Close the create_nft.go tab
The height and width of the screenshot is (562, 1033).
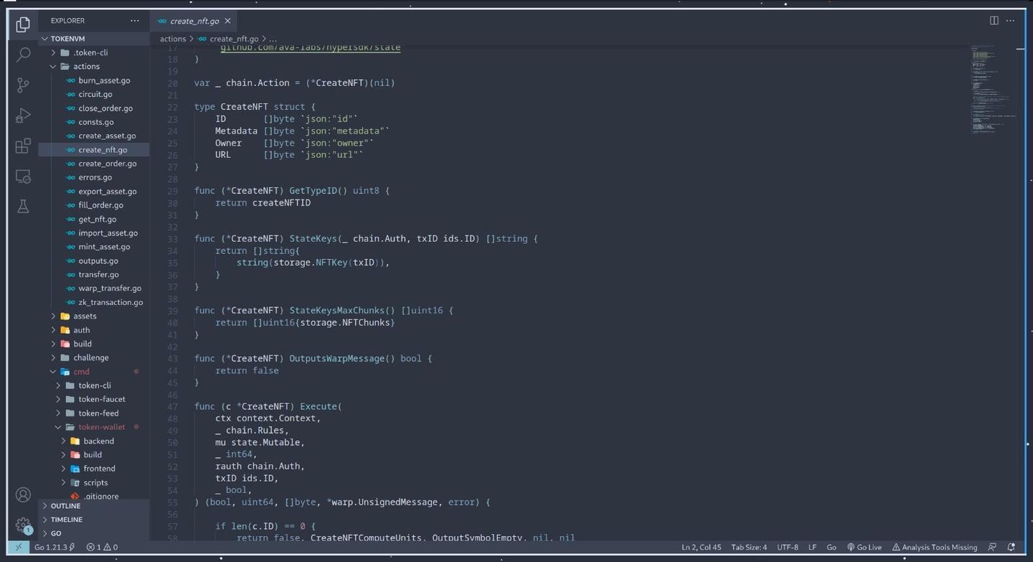point(227,21)
